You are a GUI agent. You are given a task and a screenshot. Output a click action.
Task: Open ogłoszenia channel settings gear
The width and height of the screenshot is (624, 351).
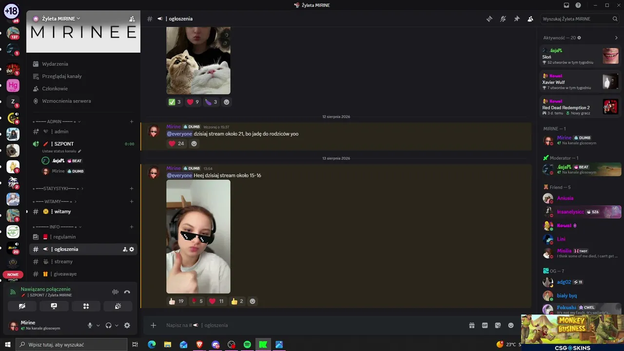(x=132, y=249)
